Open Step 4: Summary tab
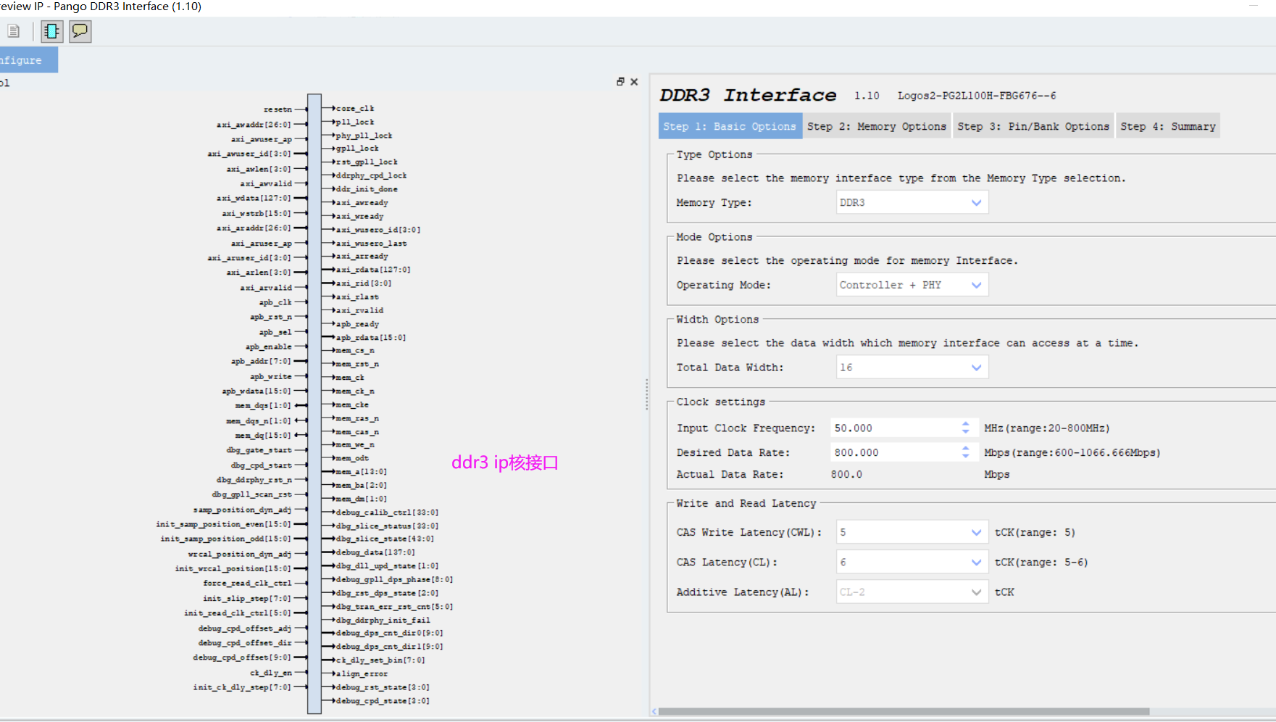 1168,126
